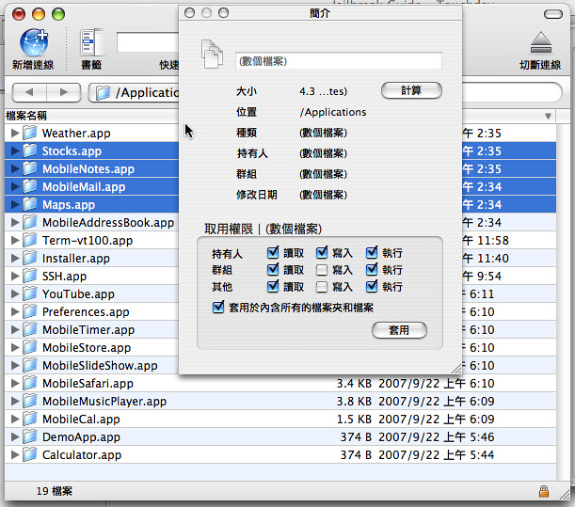Click the 新增連線 new connection globe icon

pyautogui.click(x=34, y=42)
